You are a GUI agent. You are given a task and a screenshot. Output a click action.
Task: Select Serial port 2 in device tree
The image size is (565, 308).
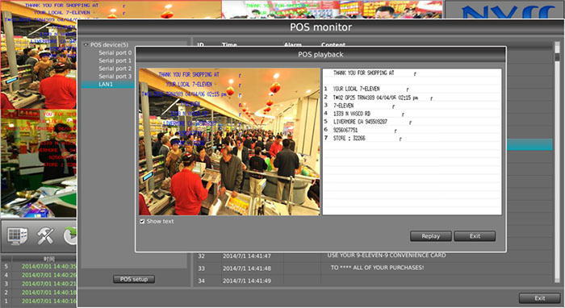pyautogui.click(x=115, y=69)
